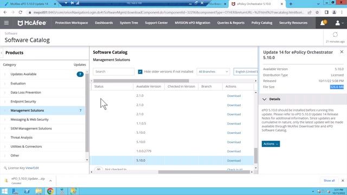
Task: Click the Chrome icon in the taskbar
Action: [x=50, y=191]
